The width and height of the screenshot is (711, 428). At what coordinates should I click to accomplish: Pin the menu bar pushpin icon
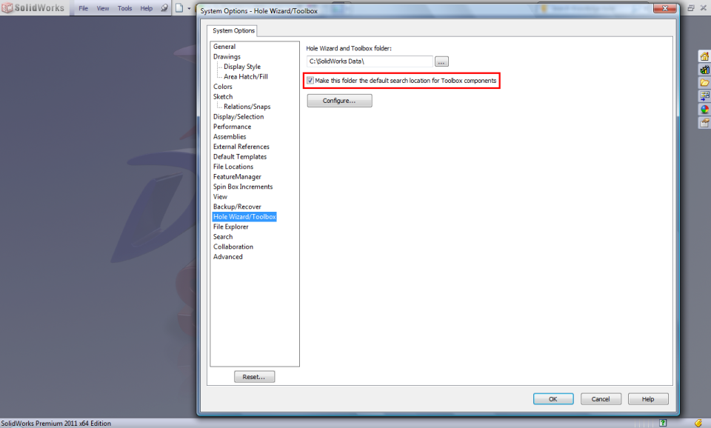tap(164, 8)
